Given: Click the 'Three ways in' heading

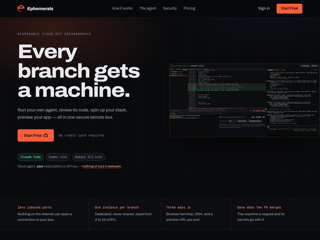Looking at the screenshot, I should tap(178, 208).
